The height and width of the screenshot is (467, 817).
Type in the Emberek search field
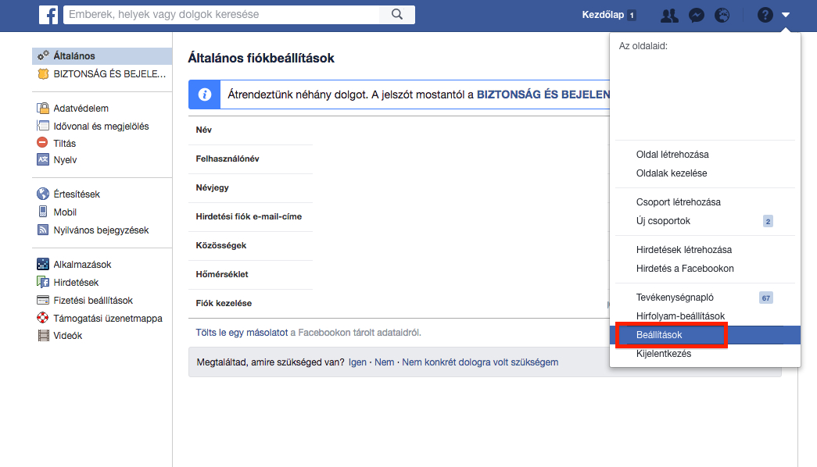[223, 15]
